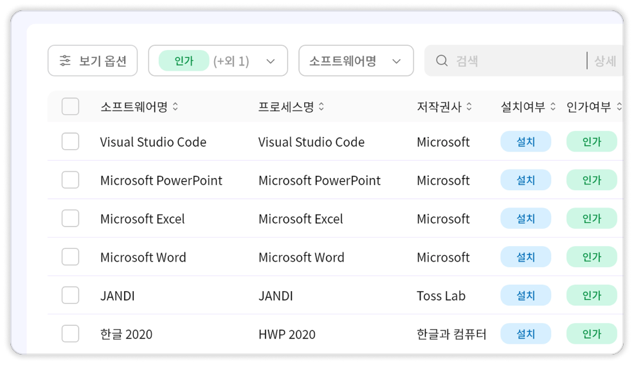Screen dimensions: 634x365
Task: Check the Microsoft Excel row checkbox
Action: tap(70, 218)
